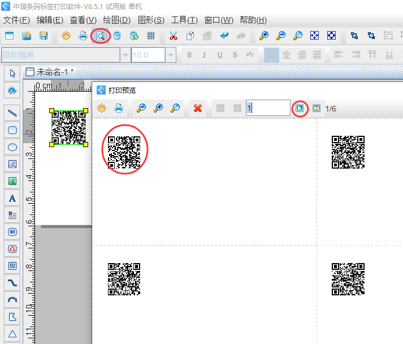Open the 编辑(E) menu

pos(50,20)
